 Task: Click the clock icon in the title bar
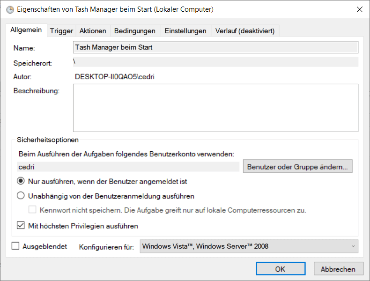(9, 9)
